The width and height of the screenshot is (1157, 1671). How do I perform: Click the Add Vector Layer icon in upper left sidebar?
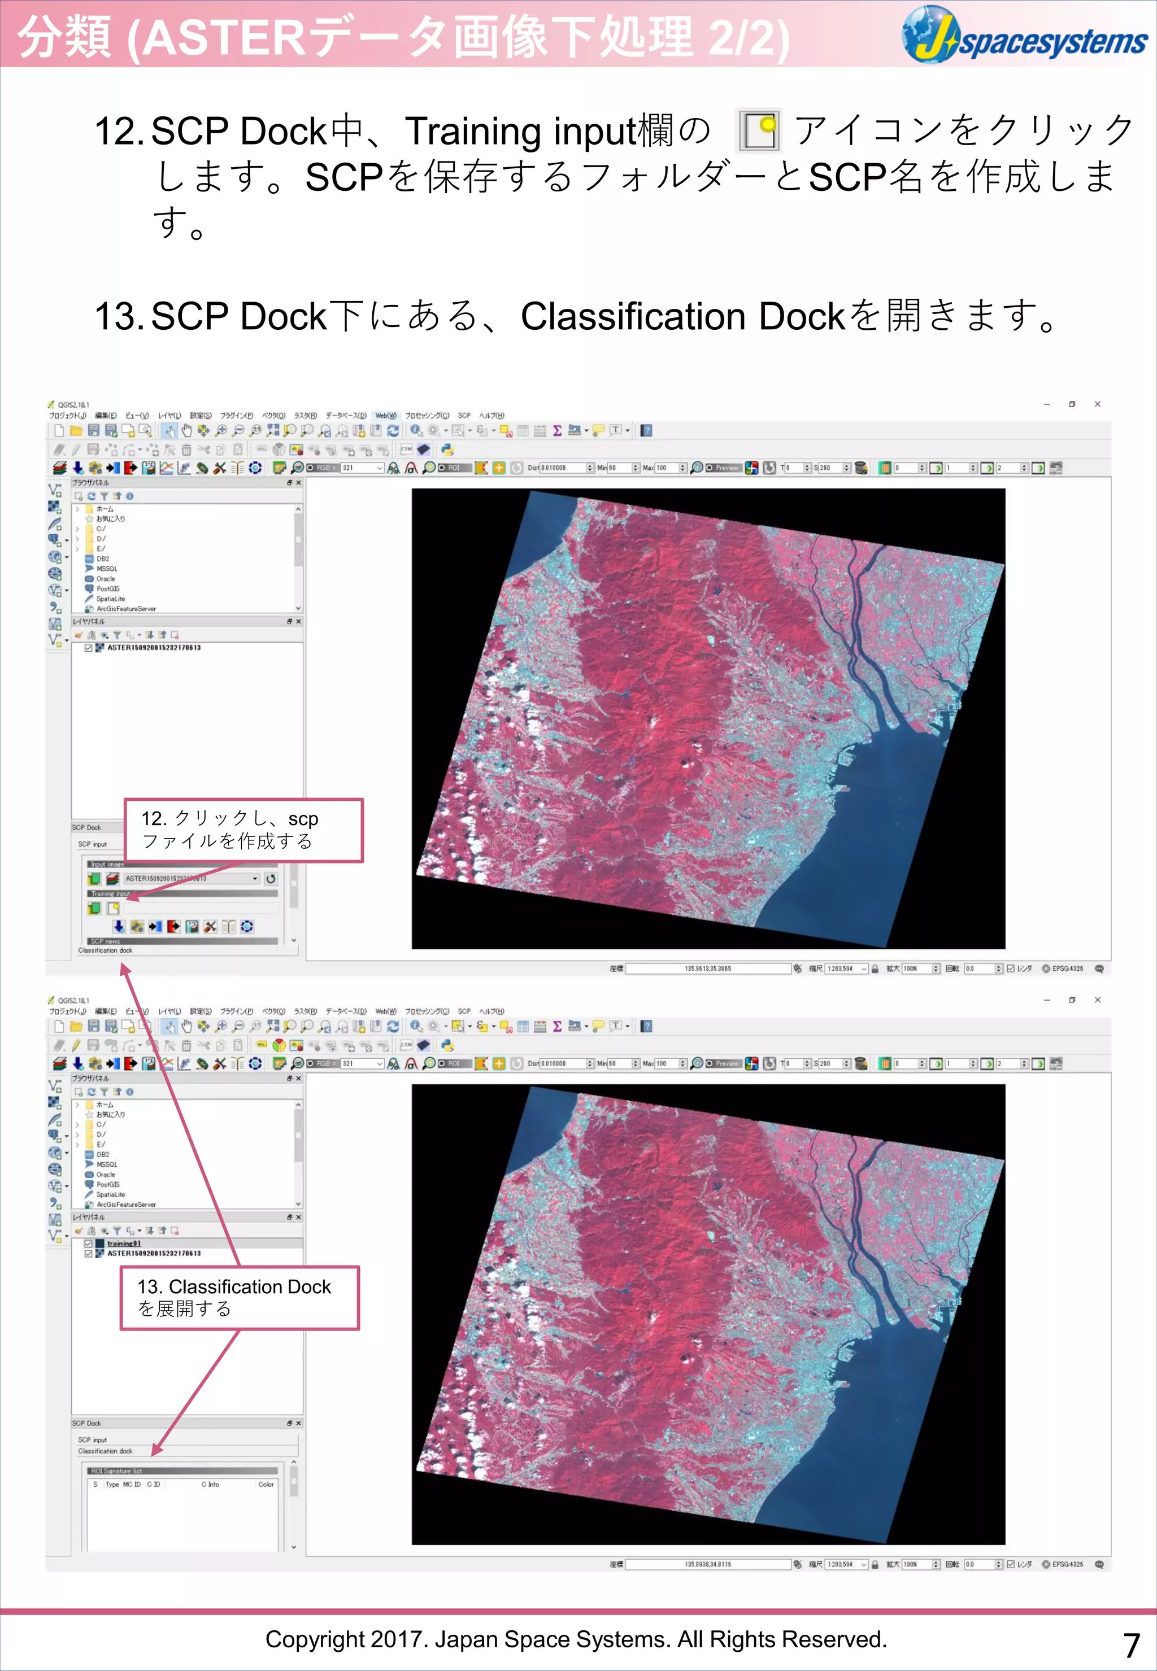click(x=55, y=491)
